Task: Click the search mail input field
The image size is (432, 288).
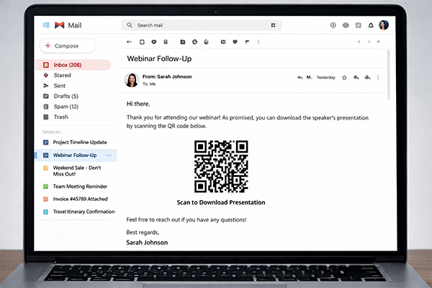Action: 202,25
